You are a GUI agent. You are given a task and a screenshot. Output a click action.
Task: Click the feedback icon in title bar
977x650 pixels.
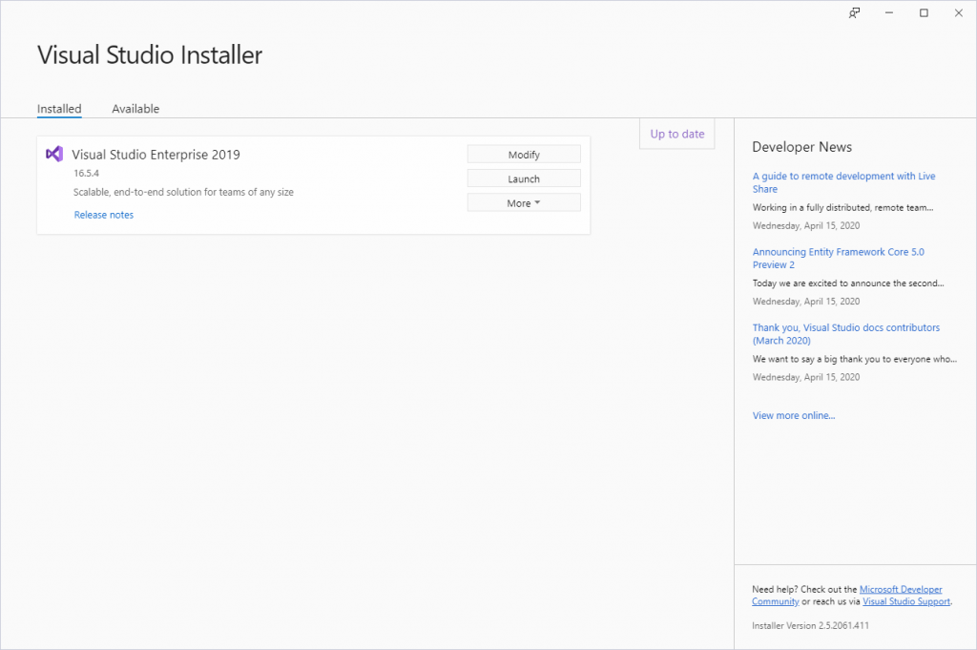(854, 13)
